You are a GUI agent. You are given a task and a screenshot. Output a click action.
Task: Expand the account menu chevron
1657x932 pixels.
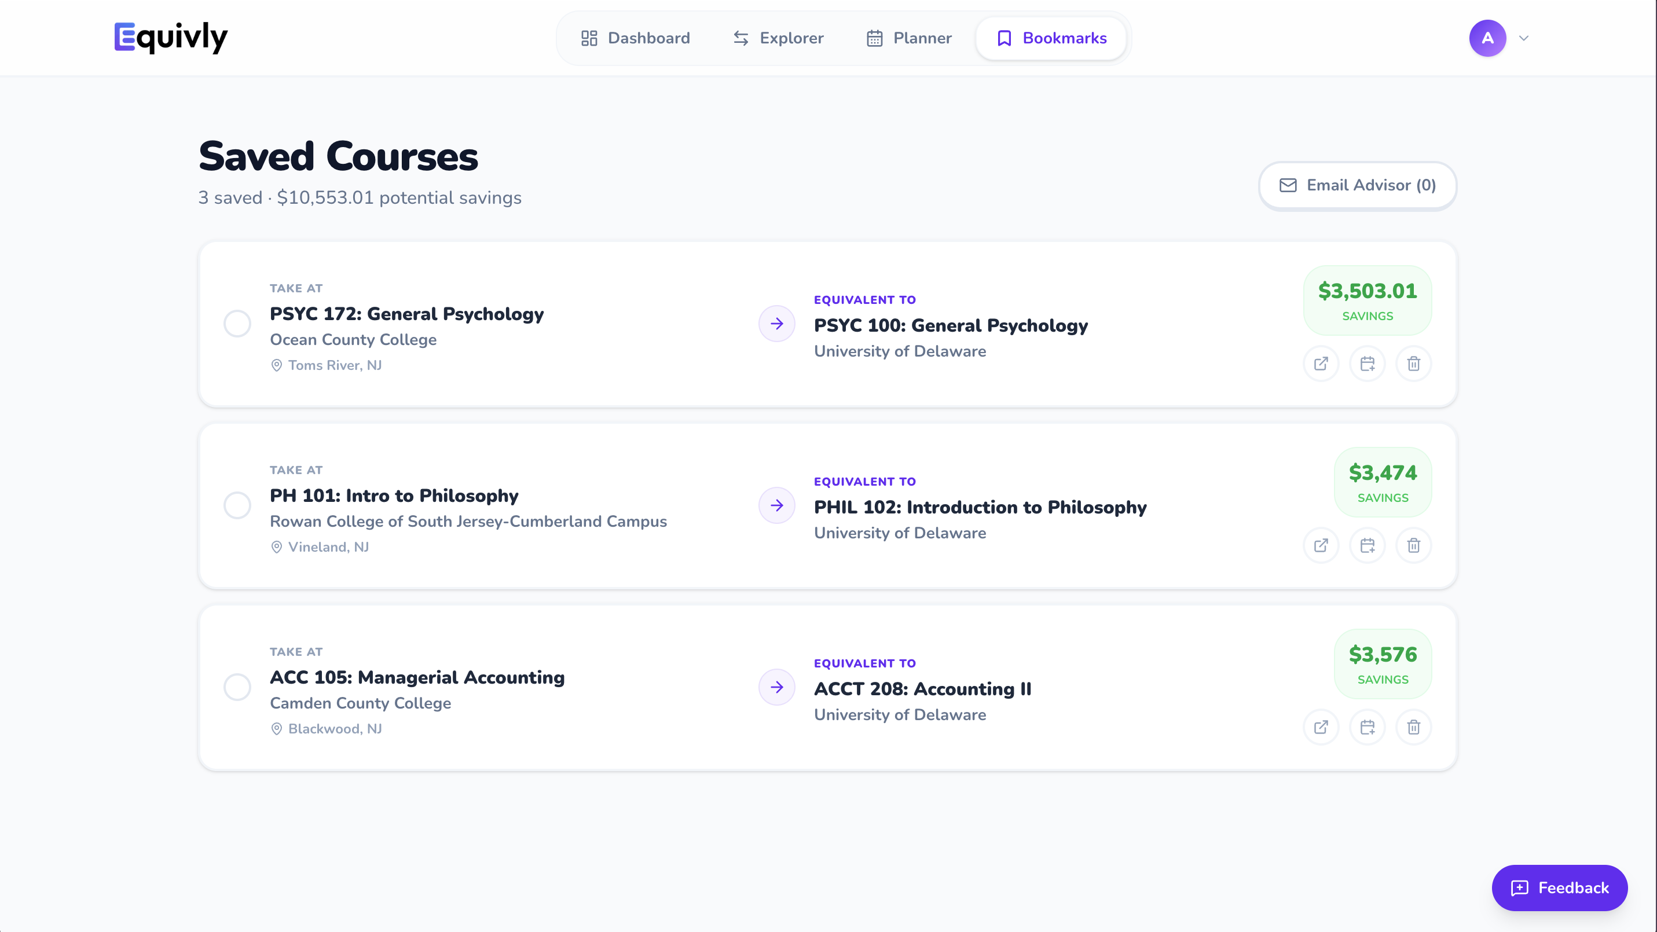(x=1524, y=38)
